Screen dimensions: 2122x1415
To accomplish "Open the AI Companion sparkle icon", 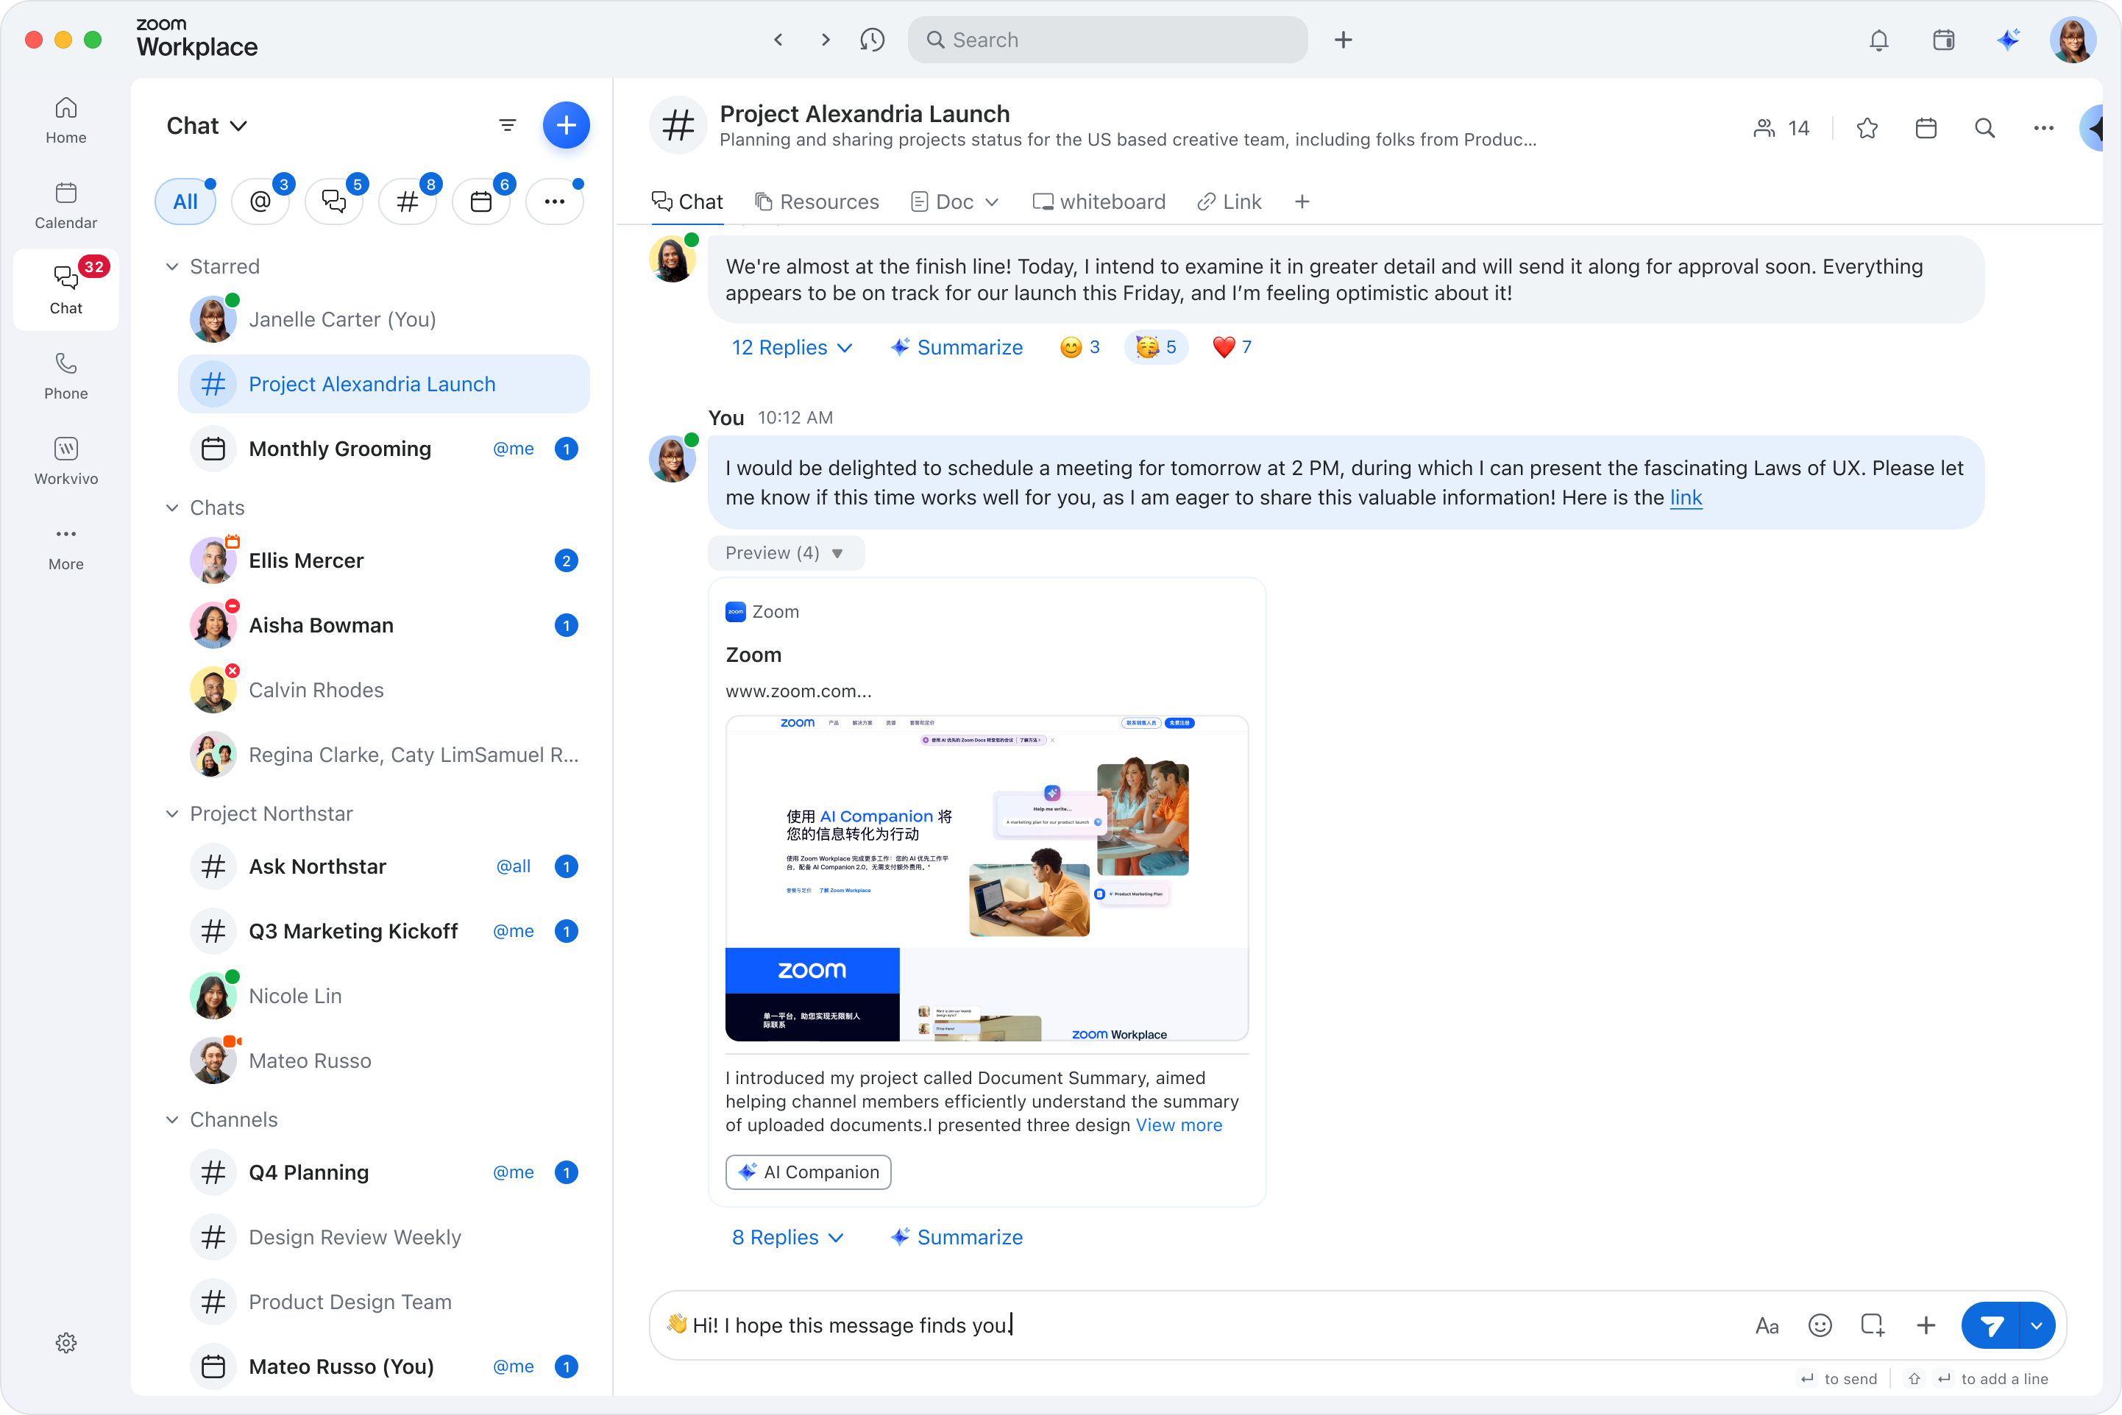I will coord(2007,40).
